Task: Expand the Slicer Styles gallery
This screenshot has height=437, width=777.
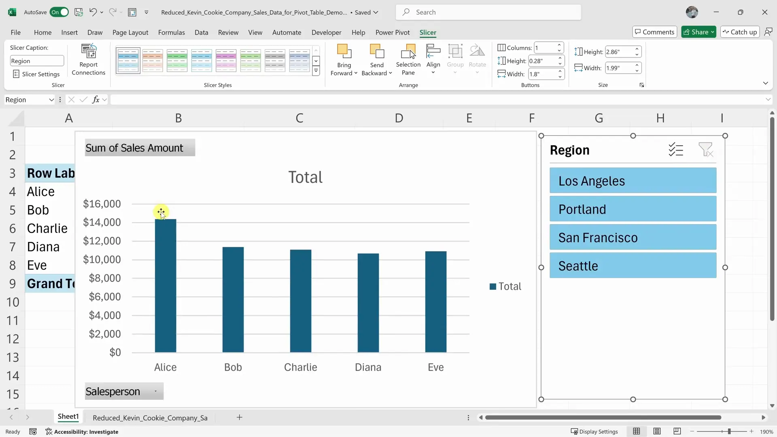Action: tap(316, 71)
